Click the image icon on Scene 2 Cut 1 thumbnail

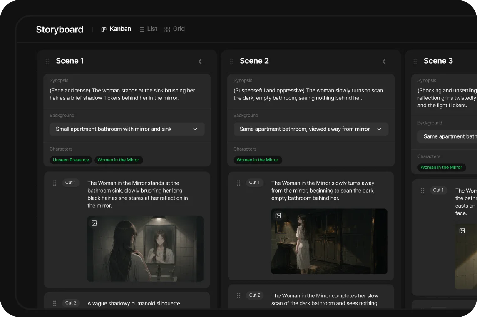click(278, 216)
